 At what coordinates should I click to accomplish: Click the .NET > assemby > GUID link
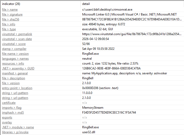point(18,68)
